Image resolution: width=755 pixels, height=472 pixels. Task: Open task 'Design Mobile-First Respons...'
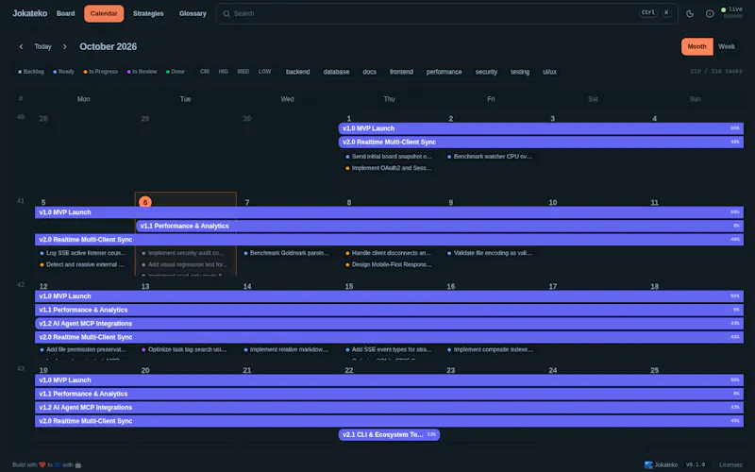[389, 264]
